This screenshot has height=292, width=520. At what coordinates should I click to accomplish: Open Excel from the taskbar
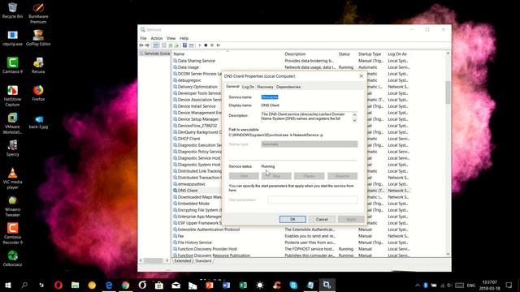tap(243, 285)
